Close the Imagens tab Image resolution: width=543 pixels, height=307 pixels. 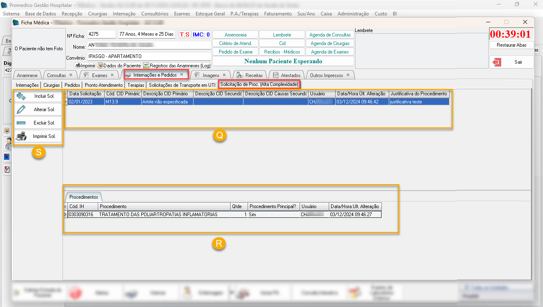tap(224, 75)
